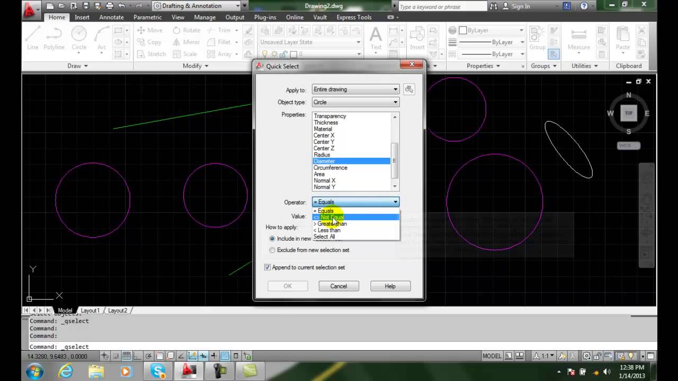The width and height of the screenshot is (678, 381).
Task: Toggle Infer Constraints status bar button
Action: (x=105, y=356)
